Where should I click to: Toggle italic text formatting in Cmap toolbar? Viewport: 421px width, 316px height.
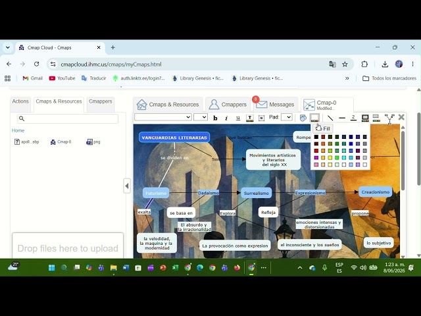coord(226,118)
